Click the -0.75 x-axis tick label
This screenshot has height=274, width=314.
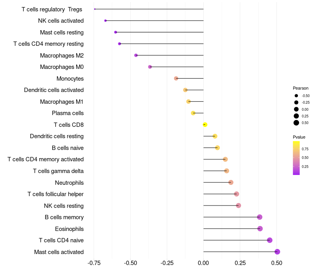(x=94, y=263)
